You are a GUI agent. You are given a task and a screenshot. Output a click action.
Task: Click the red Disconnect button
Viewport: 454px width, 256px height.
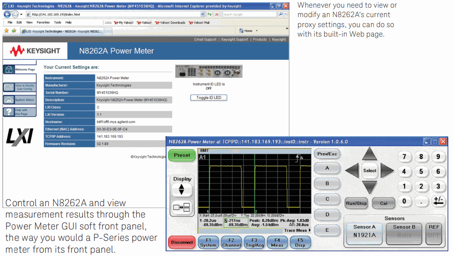(x=181, y=242)
